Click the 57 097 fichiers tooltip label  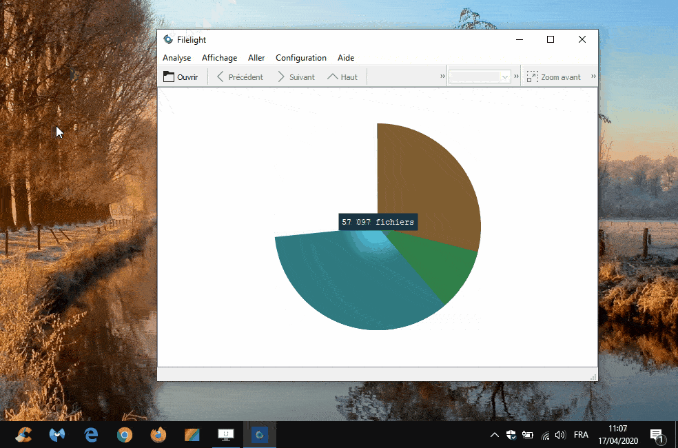(x=378, y=222)
